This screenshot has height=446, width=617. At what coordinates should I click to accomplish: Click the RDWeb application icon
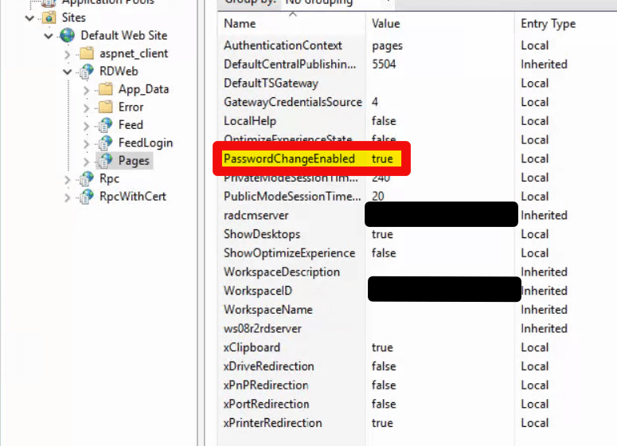pos(86,72)
